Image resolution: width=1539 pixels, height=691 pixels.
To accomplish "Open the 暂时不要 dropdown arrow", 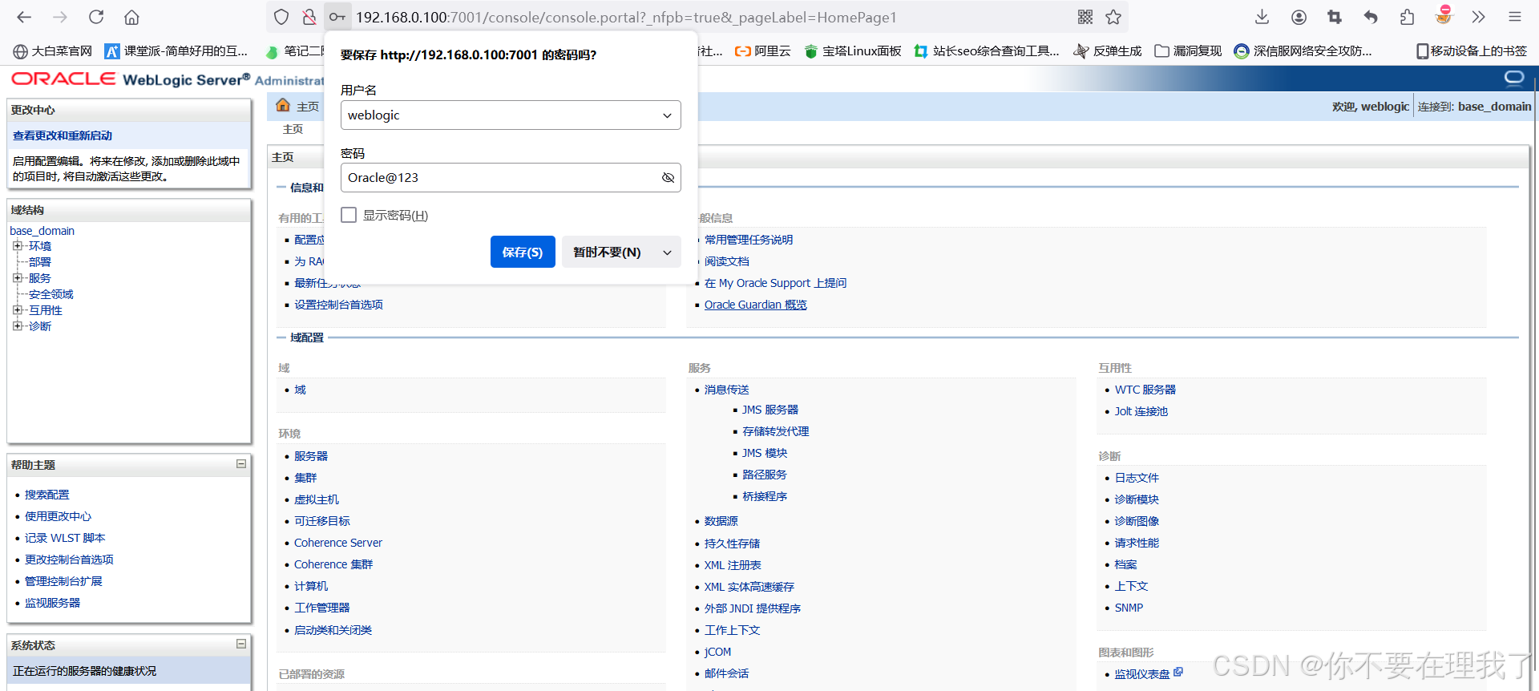I will click(x=667, y=252).
